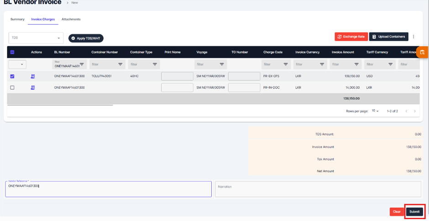Uncheck the FR-EX-CFS row checkbox
Screen dimensions: 429x221
pos(12,76)
